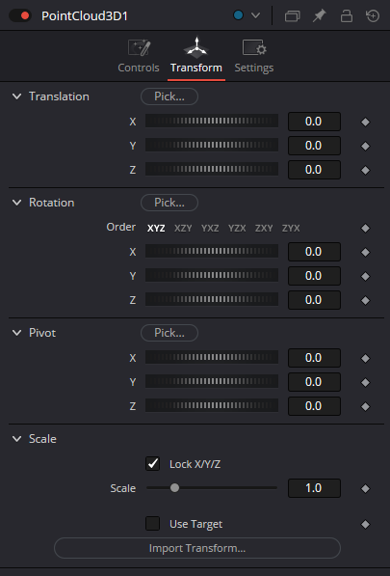Add keyframe for Pivot Y
The height and width of the screenshot is (576, 390).
tap(365, 382)
